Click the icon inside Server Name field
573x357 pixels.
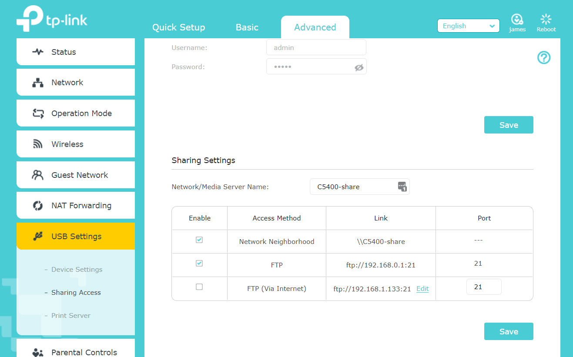click(x=402, y=187)
